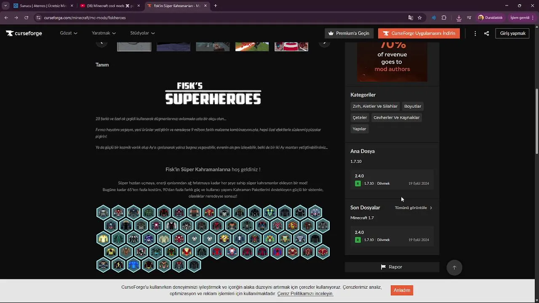Screen dimensions: 539x303
Task: Click site information icon in address bar
Action: pos(38,18)
